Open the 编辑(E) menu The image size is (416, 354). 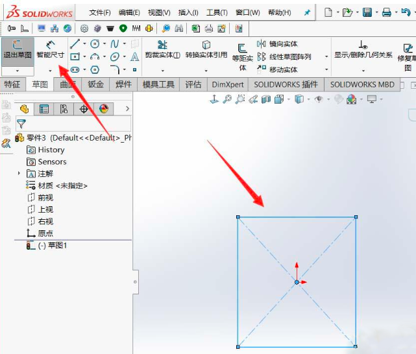(x=129, y=12)
